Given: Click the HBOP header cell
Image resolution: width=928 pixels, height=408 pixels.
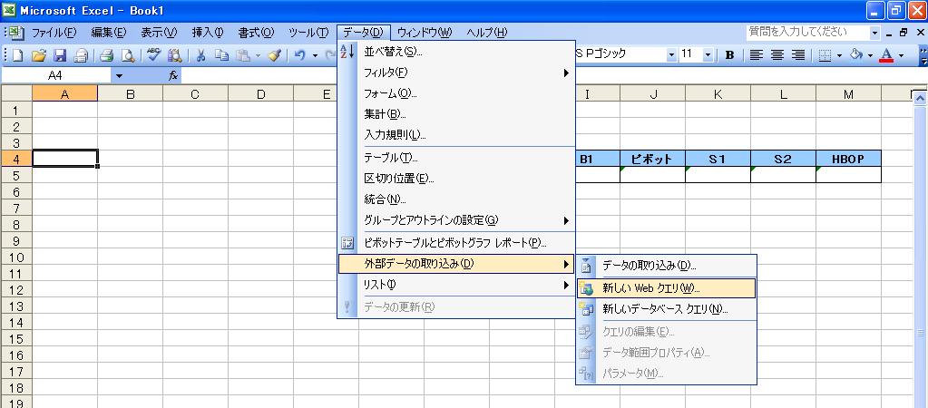Looking at the screenshot, I should pyautogui.click(x=848, y=159).
